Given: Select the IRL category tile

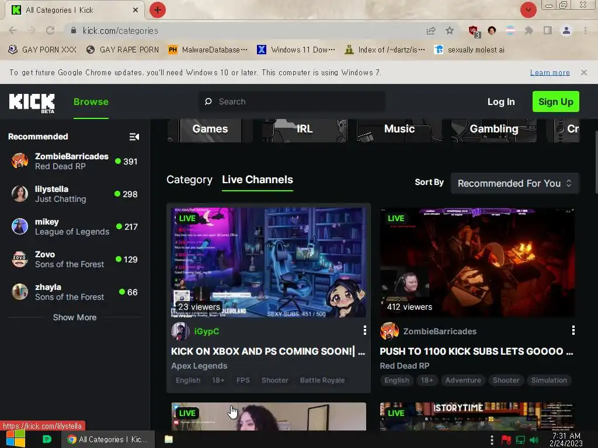Looking at the screenshot, I should pyautogui.click(x=304, y=130).
